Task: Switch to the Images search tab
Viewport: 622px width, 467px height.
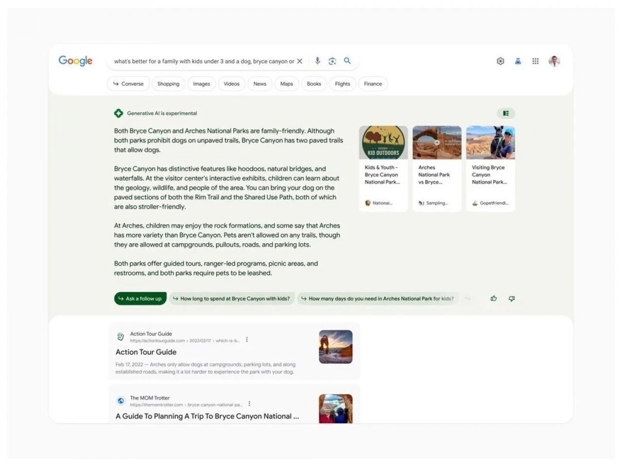Action: [201, 84]
